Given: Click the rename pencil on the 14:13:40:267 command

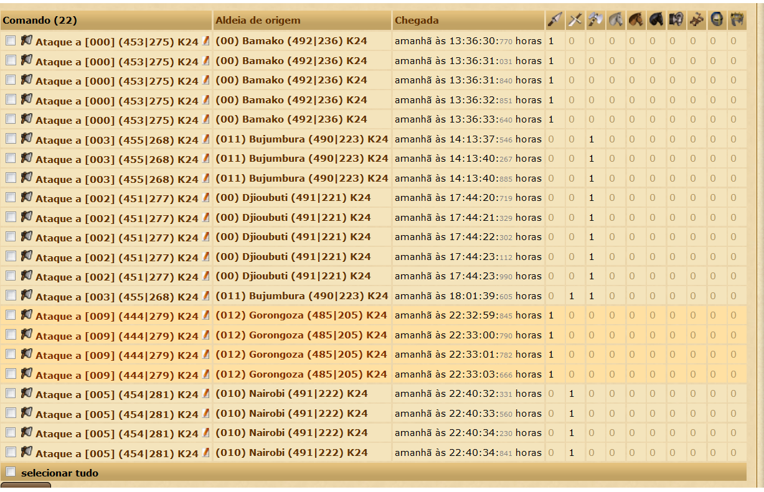Looking at the screenshot, I should pos(205,159).
